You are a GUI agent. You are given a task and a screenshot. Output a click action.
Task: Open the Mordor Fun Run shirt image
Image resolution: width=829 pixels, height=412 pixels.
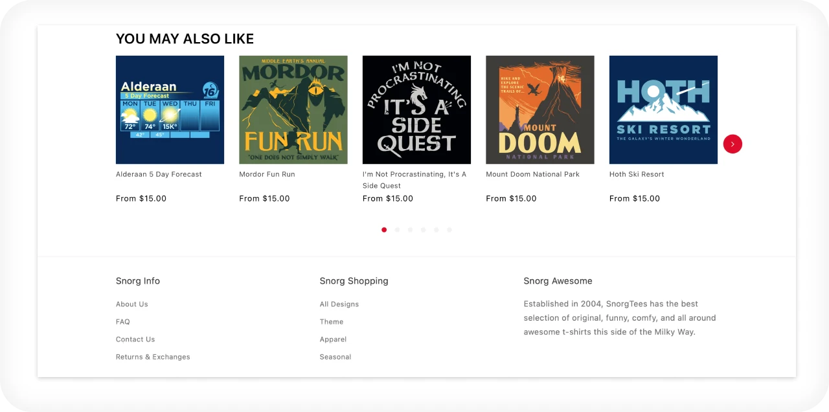(293, 109)
